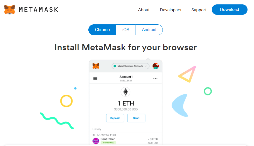Select the Chrome platform tab

click(x=102, y=30)
